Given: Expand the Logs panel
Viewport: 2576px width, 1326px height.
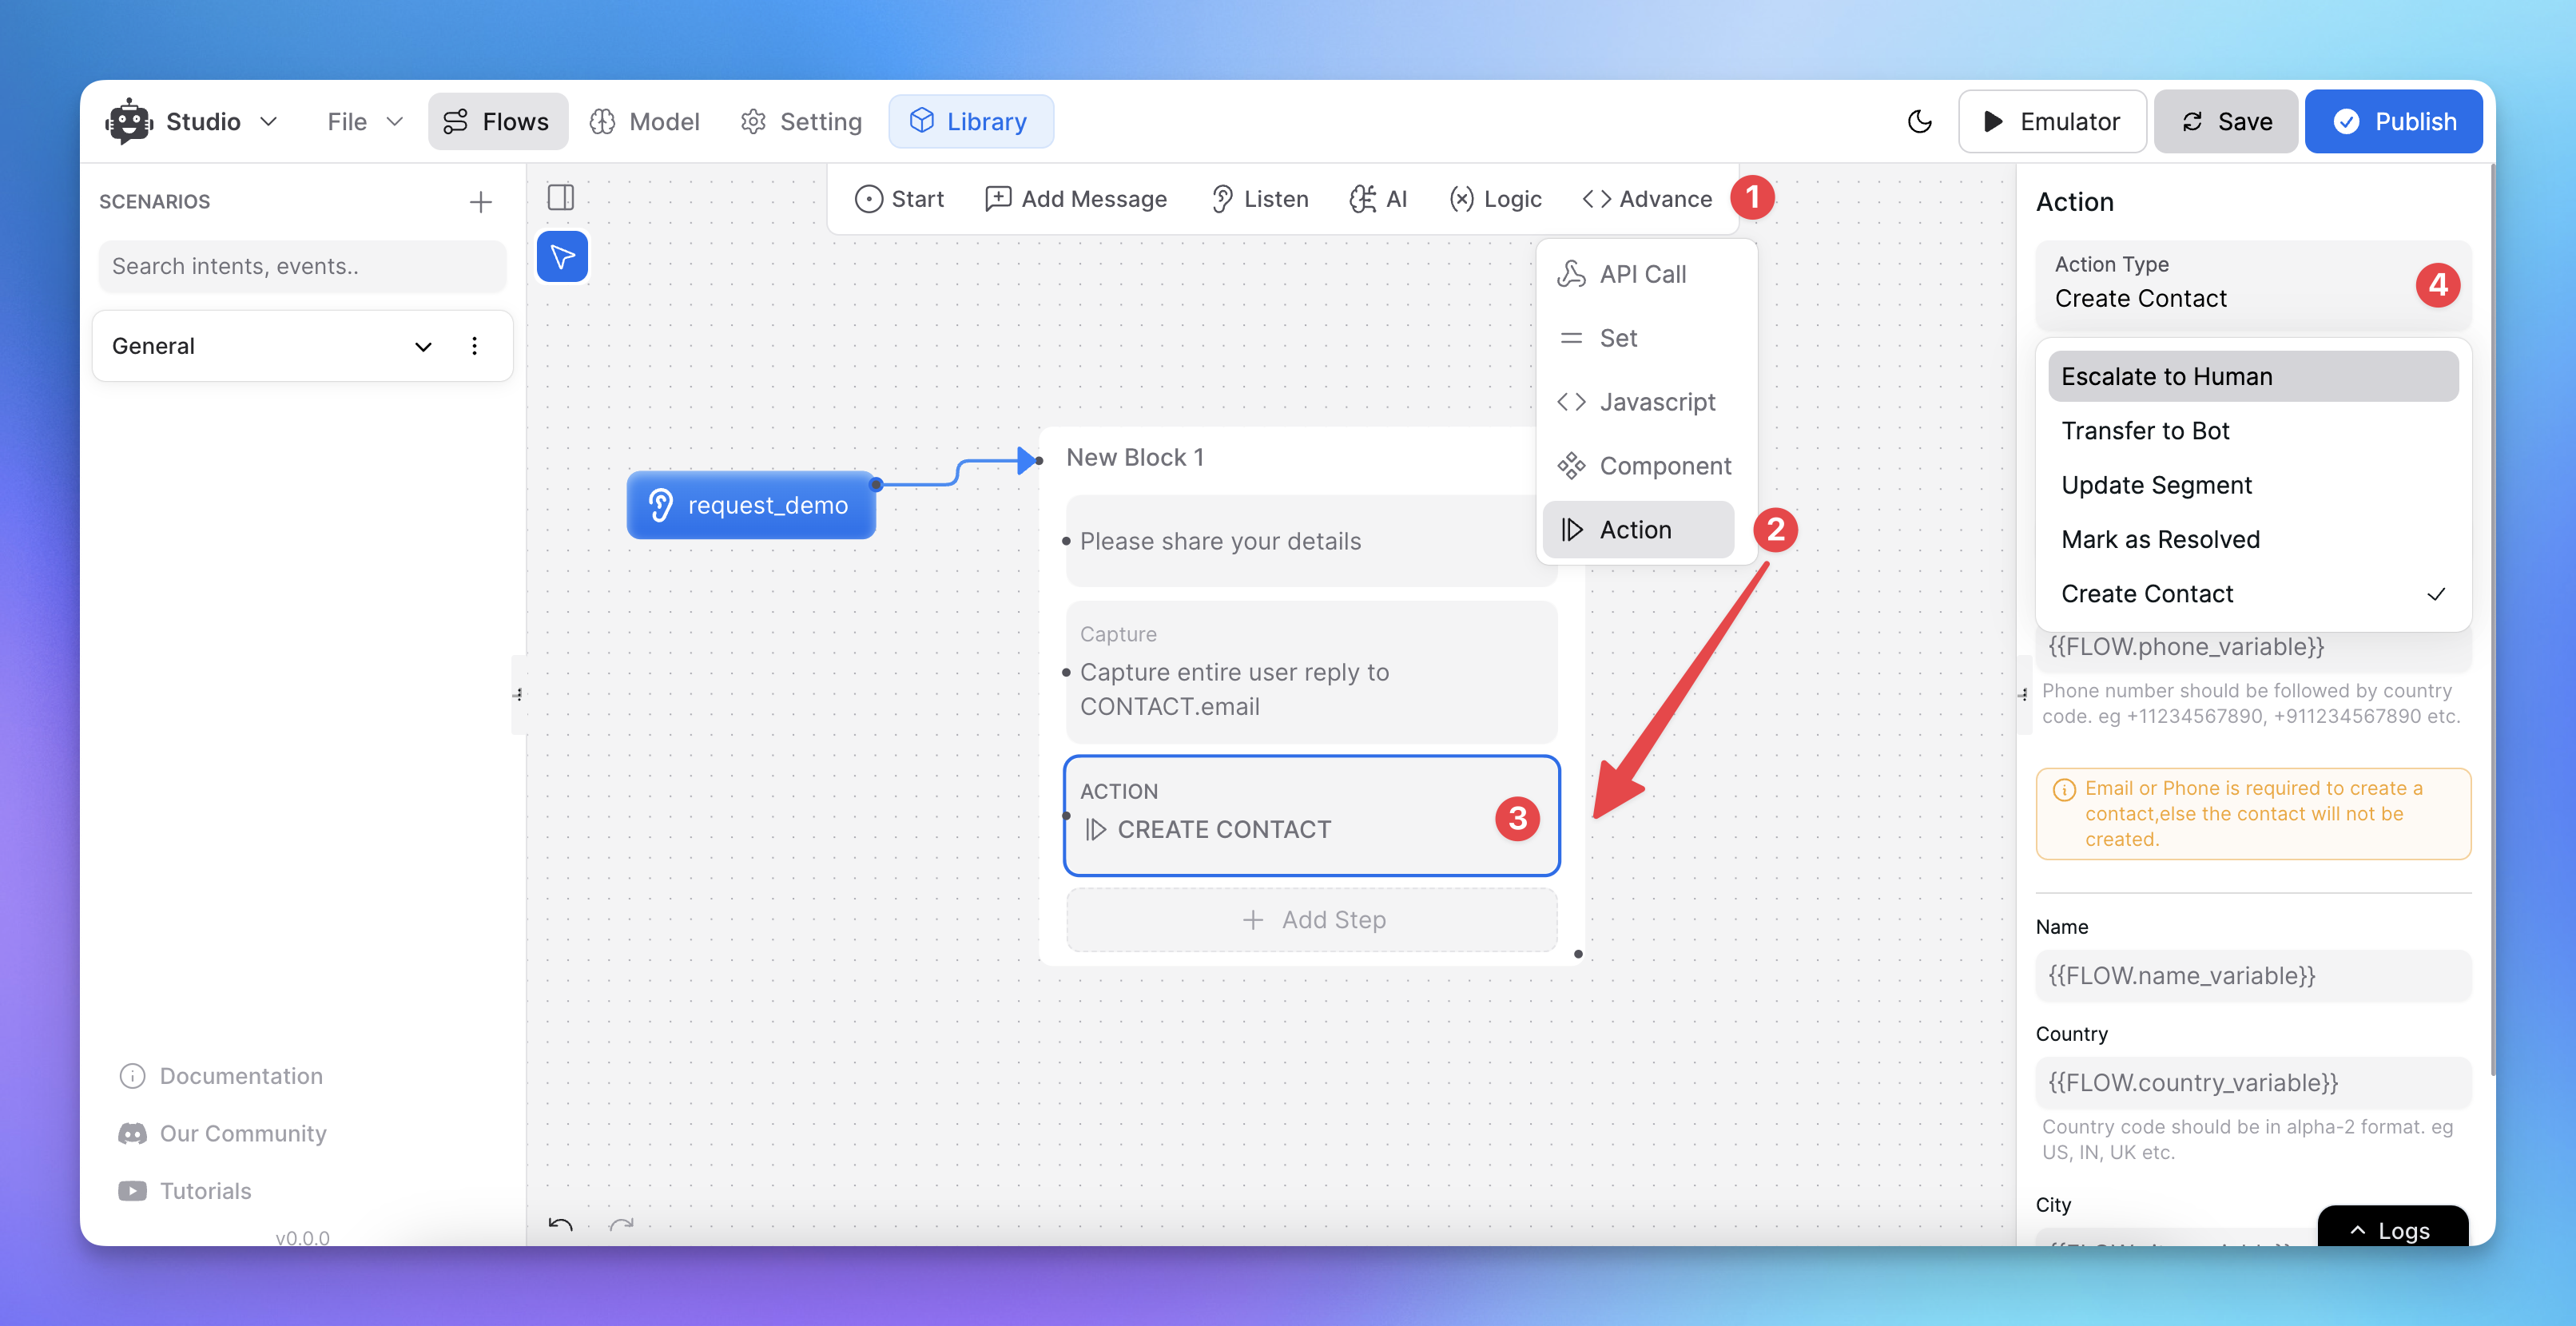Looking at the screenshot, I should (2392, 1228).
